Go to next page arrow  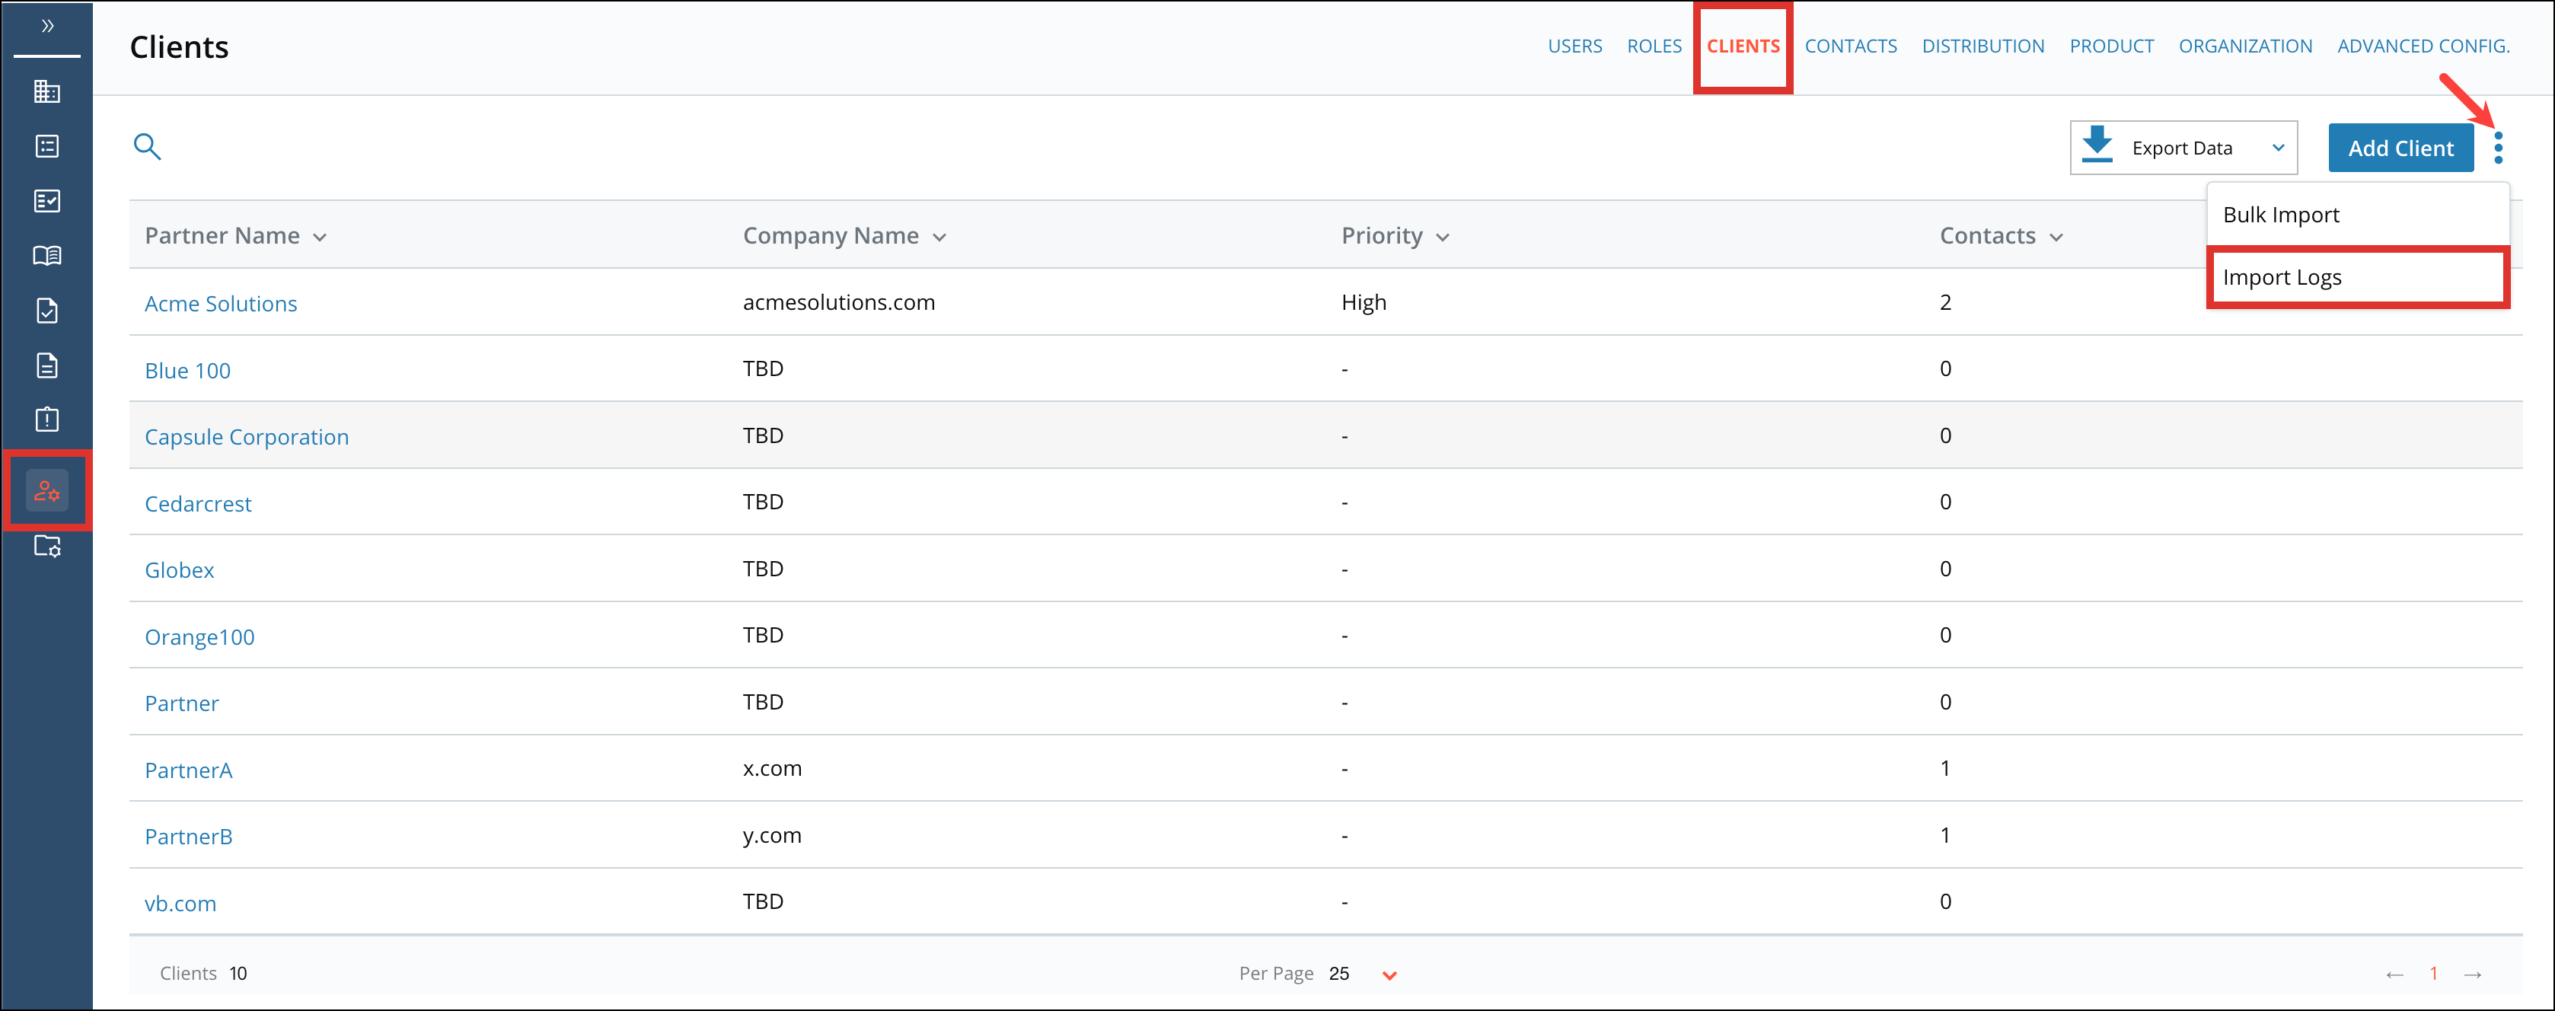point(2473,974)
